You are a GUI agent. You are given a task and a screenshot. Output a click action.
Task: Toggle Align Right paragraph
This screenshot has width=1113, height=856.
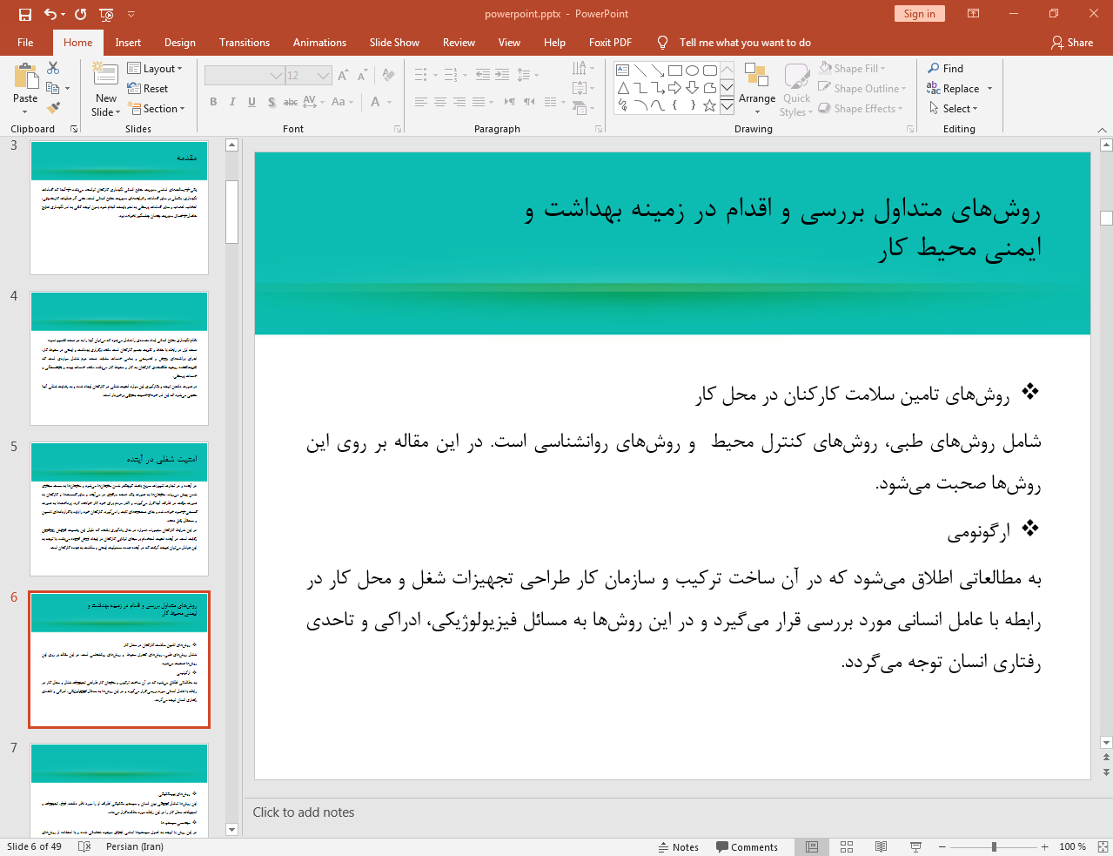459,102
